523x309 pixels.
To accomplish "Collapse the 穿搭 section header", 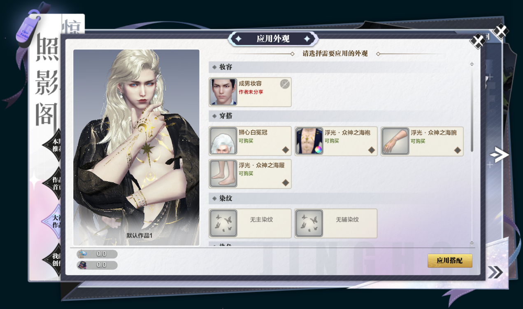I will (x=339, y=116).
